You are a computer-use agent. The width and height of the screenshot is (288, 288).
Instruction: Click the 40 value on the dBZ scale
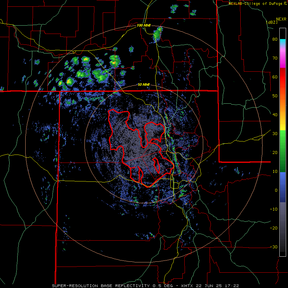tap(275, 115)
